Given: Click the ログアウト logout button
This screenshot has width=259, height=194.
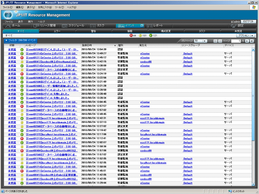Looking at the screenshot, I should click(248, 22).
